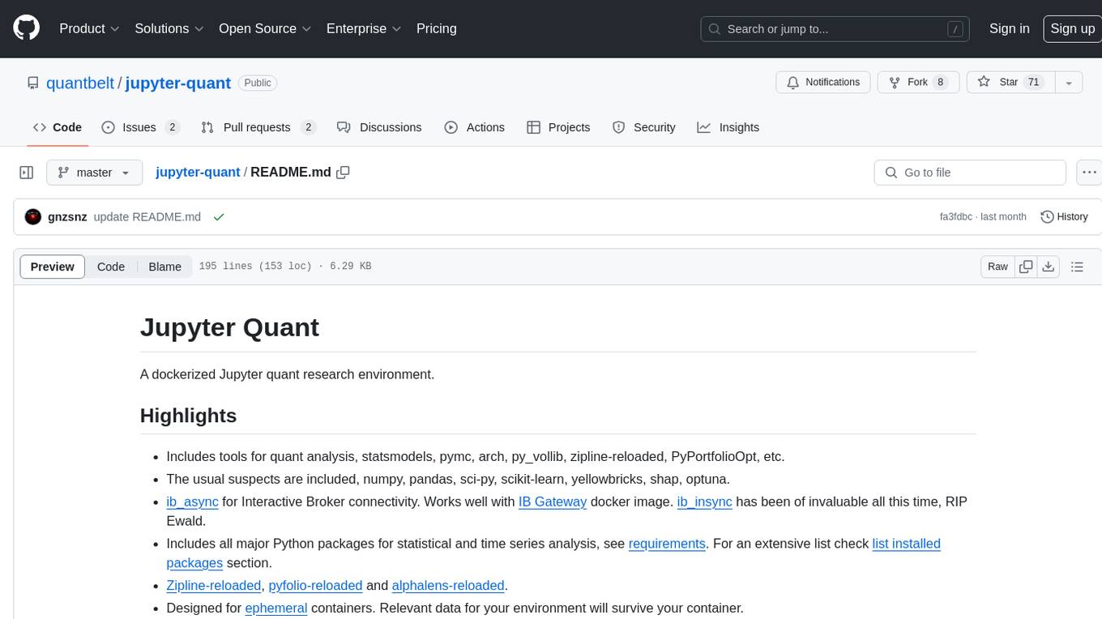Star the repository
Viewport: 1102px width, 619px height.
tap(1010, 83)
